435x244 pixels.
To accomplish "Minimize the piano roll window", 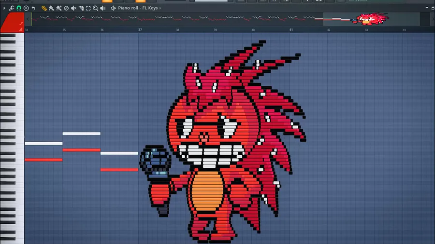I will point(427,8).
